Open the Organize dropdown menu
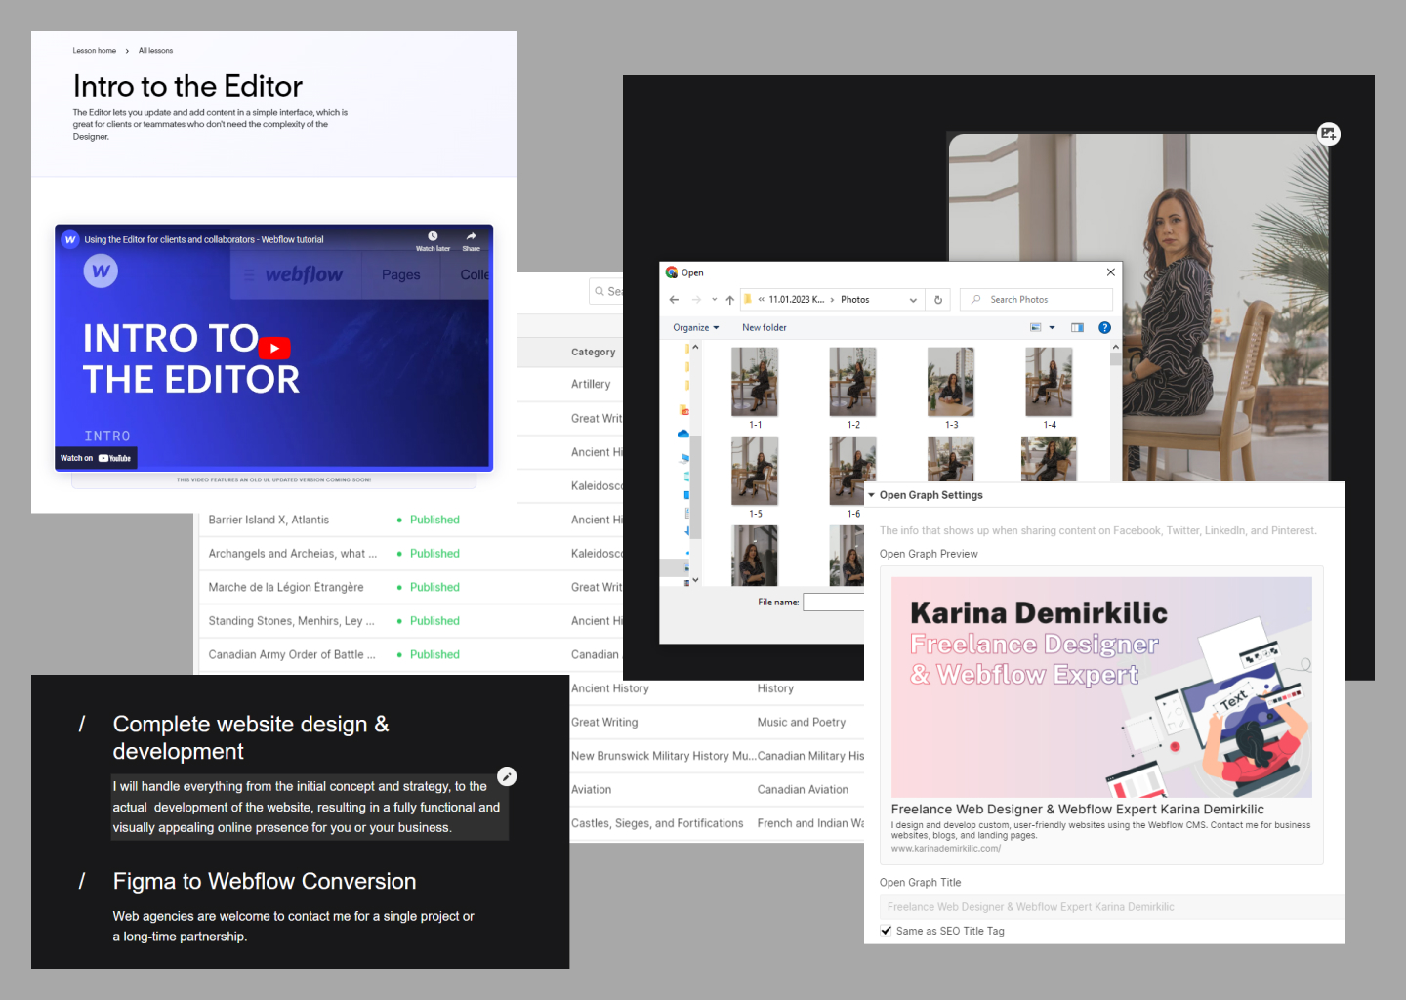The height and width of the screenshot is (1000, 1406). pos(694,327)
